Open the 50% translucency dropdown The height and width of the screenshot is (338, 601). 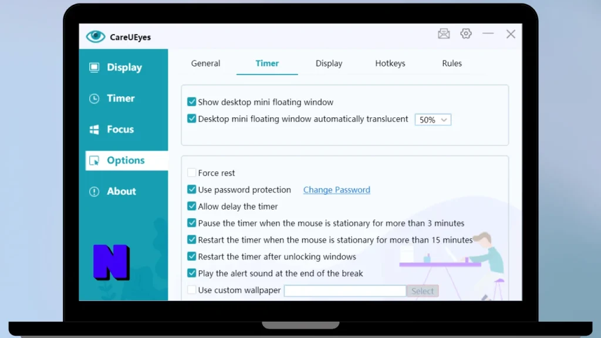(433, 120)
